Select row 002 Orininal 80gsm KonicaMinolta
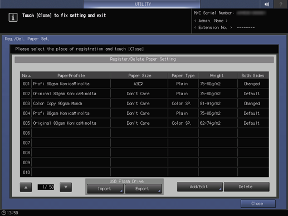 144,94
